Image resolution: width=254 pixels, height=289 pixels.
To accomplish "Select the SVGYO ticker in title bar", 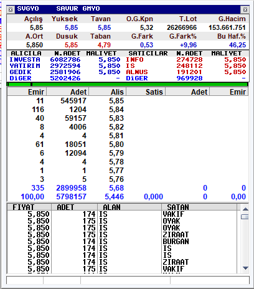I will pyautogui.click(x=28, y=9).
